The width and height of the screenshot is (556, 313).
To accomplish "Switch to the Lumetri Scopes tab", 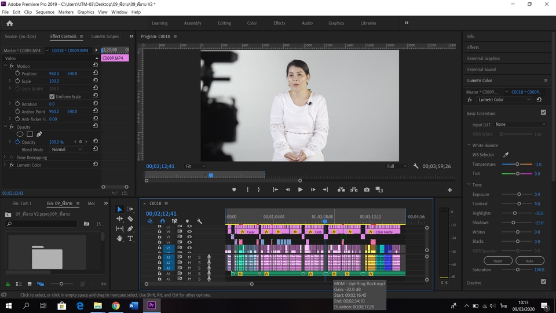I will [x=105, y=37].
